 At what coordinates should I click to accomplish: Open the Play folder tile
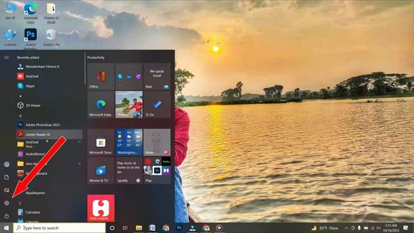click(157, 170)
